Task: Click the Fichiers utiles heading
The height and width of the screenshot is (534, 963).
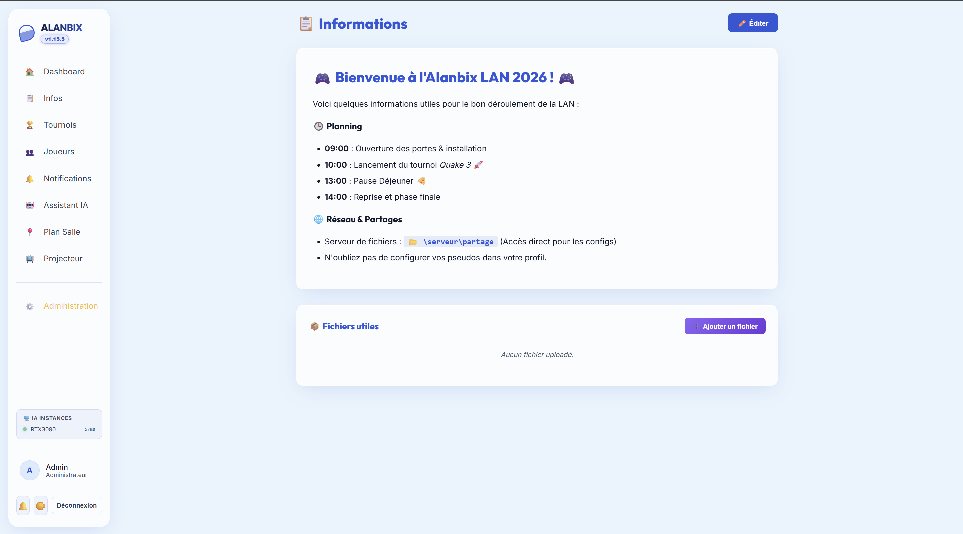Action: [x=350, y=327]
